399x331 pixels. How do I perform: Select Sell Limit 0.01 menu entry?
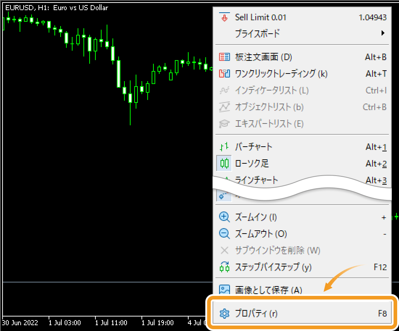coord(302,17)
